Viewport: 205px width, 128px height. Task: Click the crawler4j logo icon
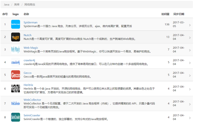point(16,62)
